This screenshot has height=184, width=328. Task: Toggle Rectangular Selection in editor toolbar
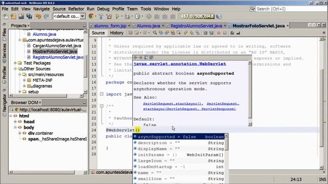178,33
